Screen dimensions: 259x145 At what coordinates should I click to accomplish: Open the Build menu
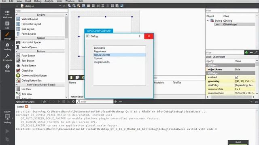pos(28,1)
